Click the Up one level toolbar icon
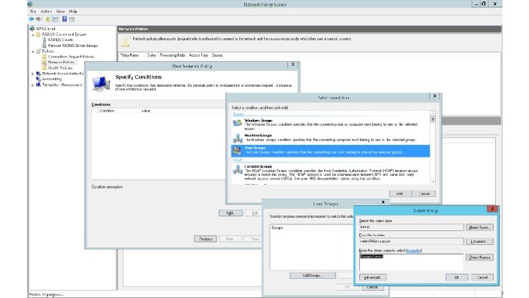 pos(48,19)
